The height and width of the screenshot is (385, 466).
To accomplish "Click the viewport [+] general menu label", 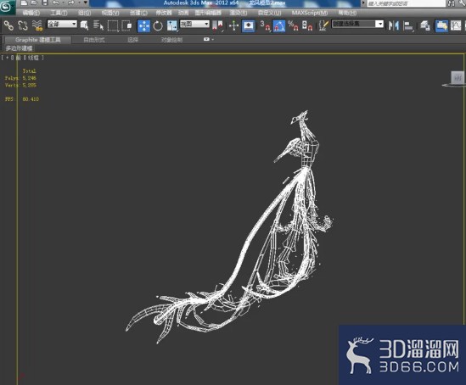I will pos(7,58).
